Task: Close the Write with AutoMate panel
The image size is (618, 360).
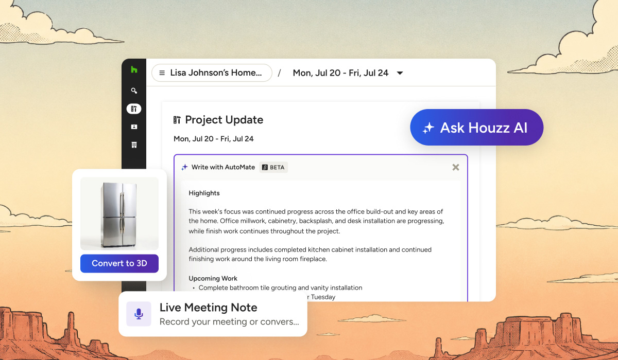Action: (456, 167)
